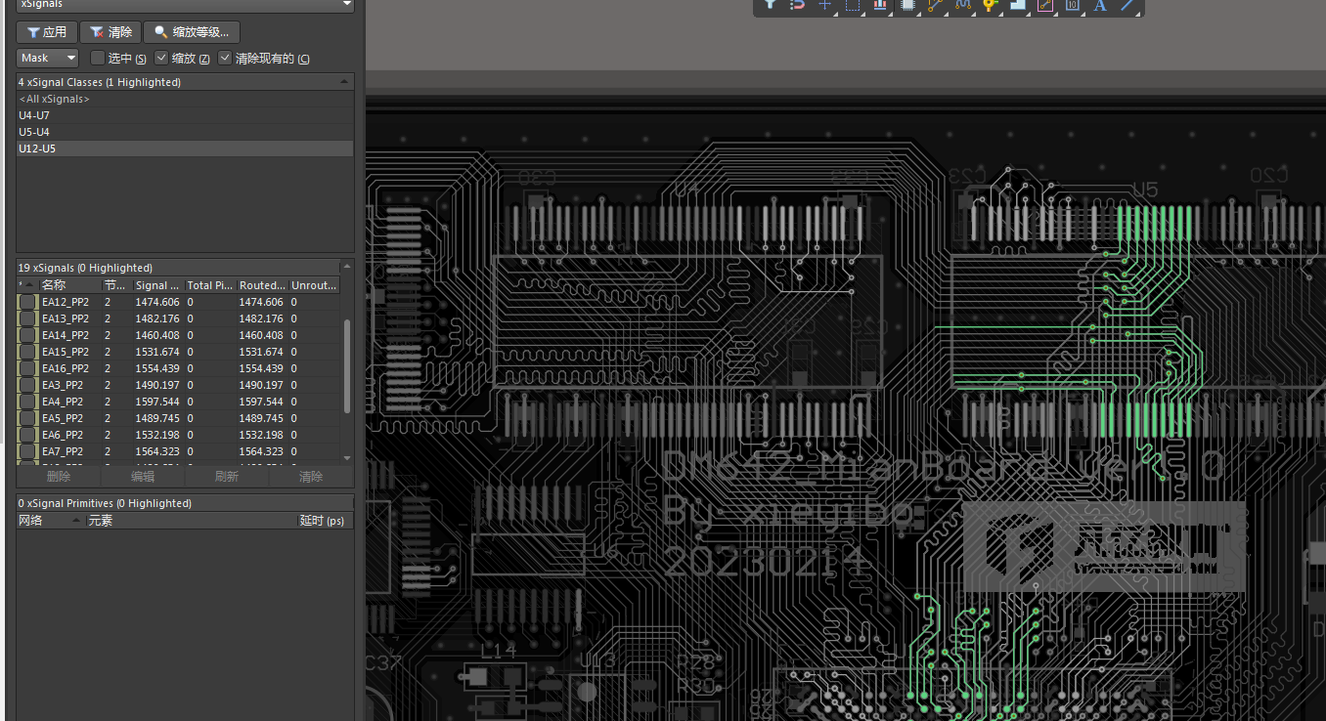1326x721 pixels.
Task: Click the 元素 column header in primitives
Action: [192, 521]
